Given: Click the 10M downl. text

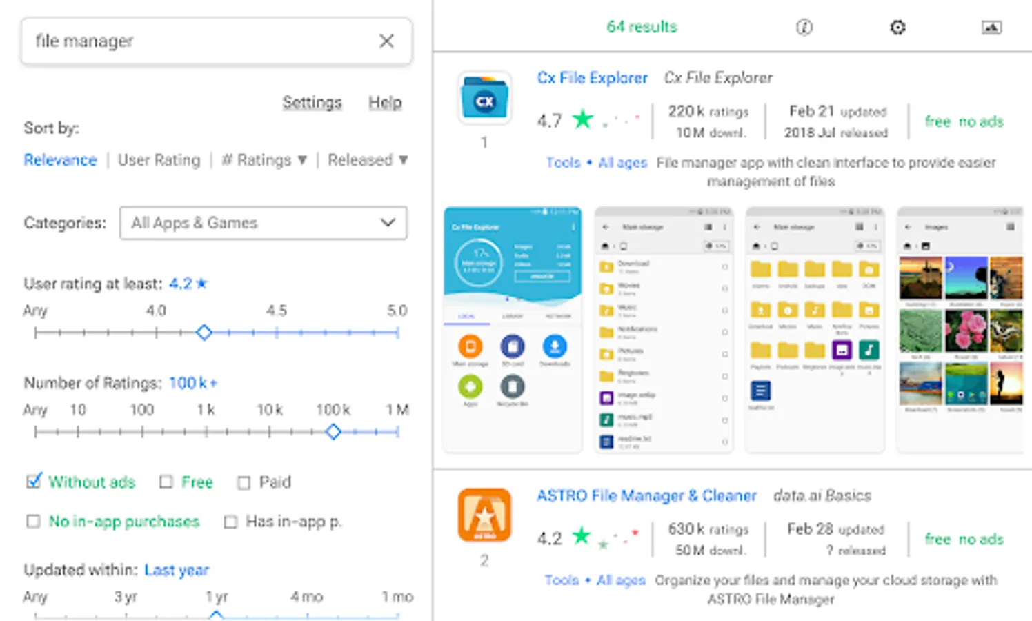Looking at the screenshot, I should [x=711, y=132].
